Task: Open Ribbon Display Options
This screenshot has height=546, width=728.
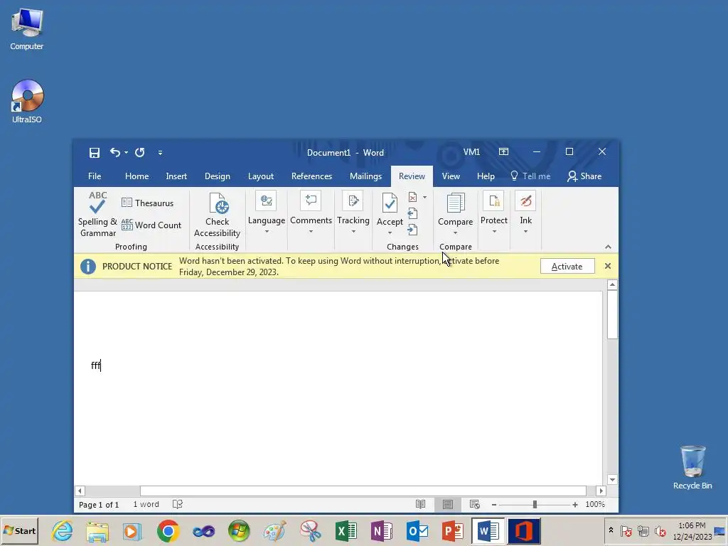Action: [504, 152]
